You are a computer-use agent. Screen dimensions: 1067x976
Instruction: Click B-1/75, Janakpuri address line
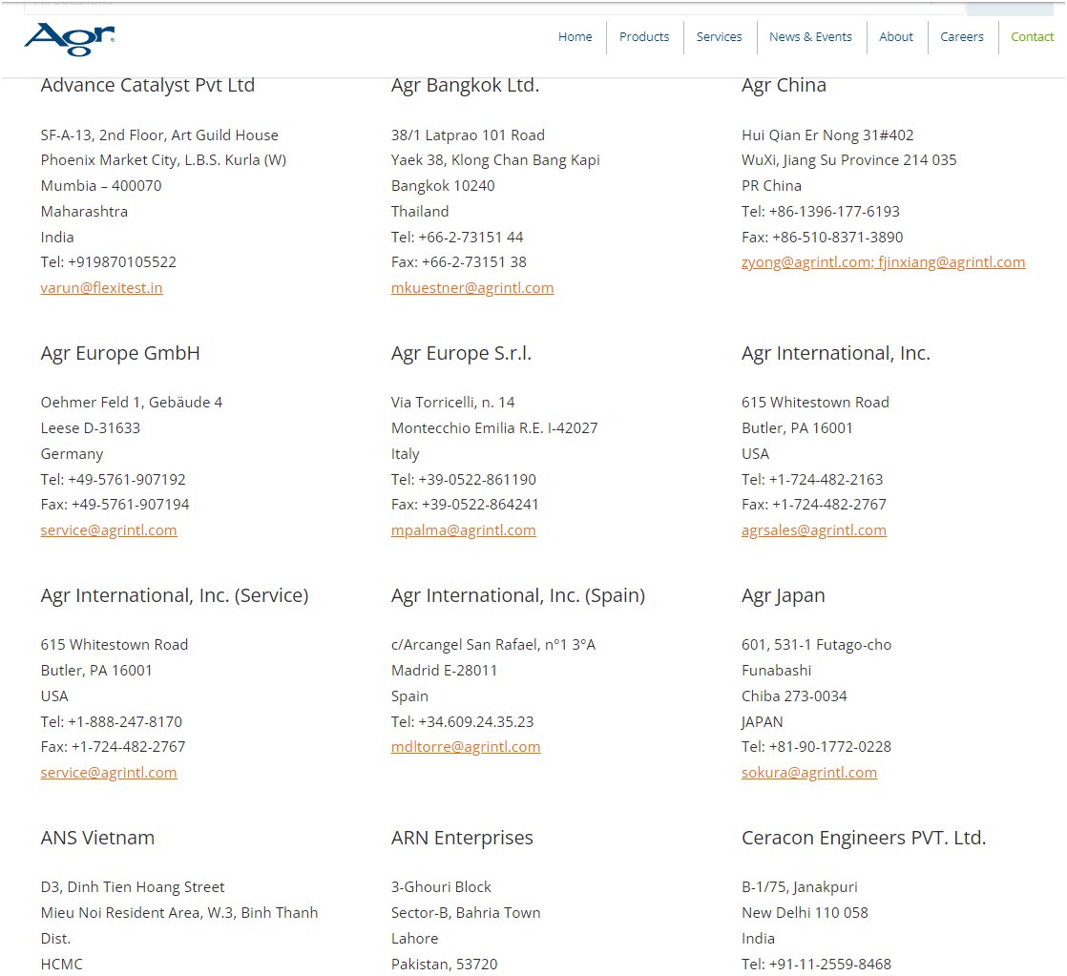pyautogui.click(x=800, y=887)
